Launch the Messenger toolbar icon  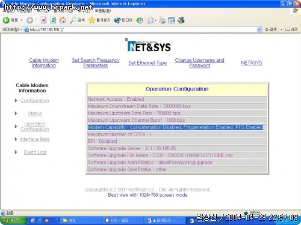click(x=181, y=20)
